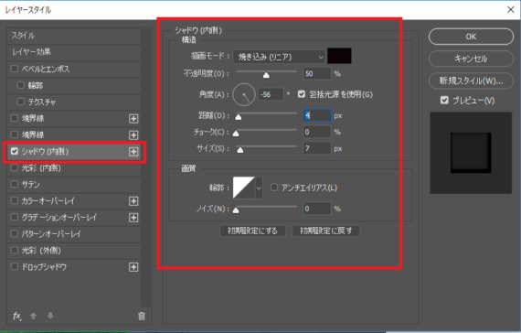Enable the 輪郭 sub-option checkbox
This screenshot has width=521, height=333.
[x=21, y=85]
